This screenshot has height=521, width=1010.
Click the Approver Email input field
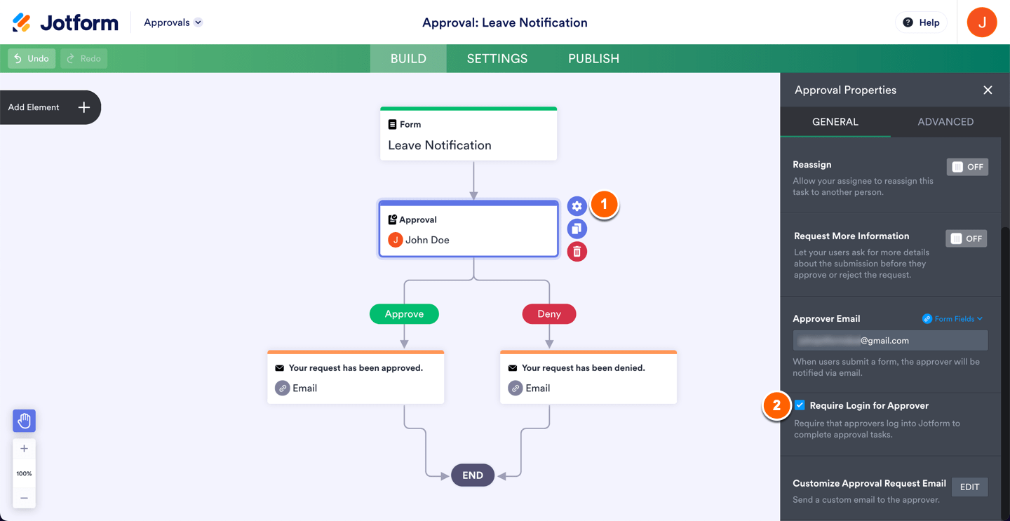click(x=890, y=341)
